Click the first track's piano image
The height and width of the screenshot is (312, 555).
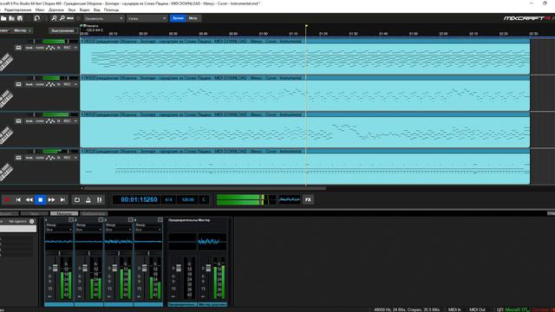point(6,62)
